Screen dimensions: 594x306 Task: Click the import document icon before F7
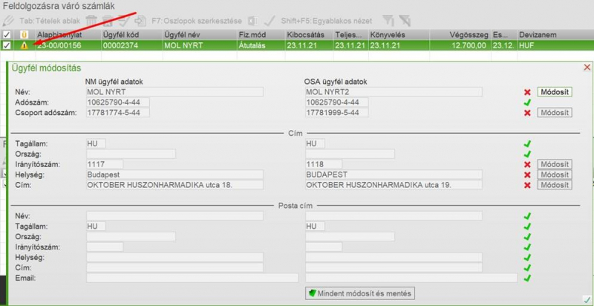click(140, 21)
